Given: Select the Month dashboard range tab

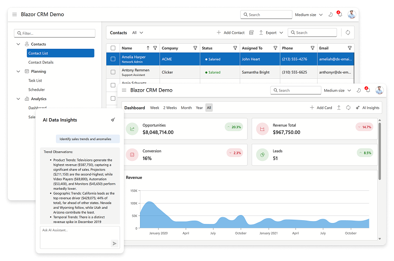Looking at the screenshot, I should tap(187, 108).
